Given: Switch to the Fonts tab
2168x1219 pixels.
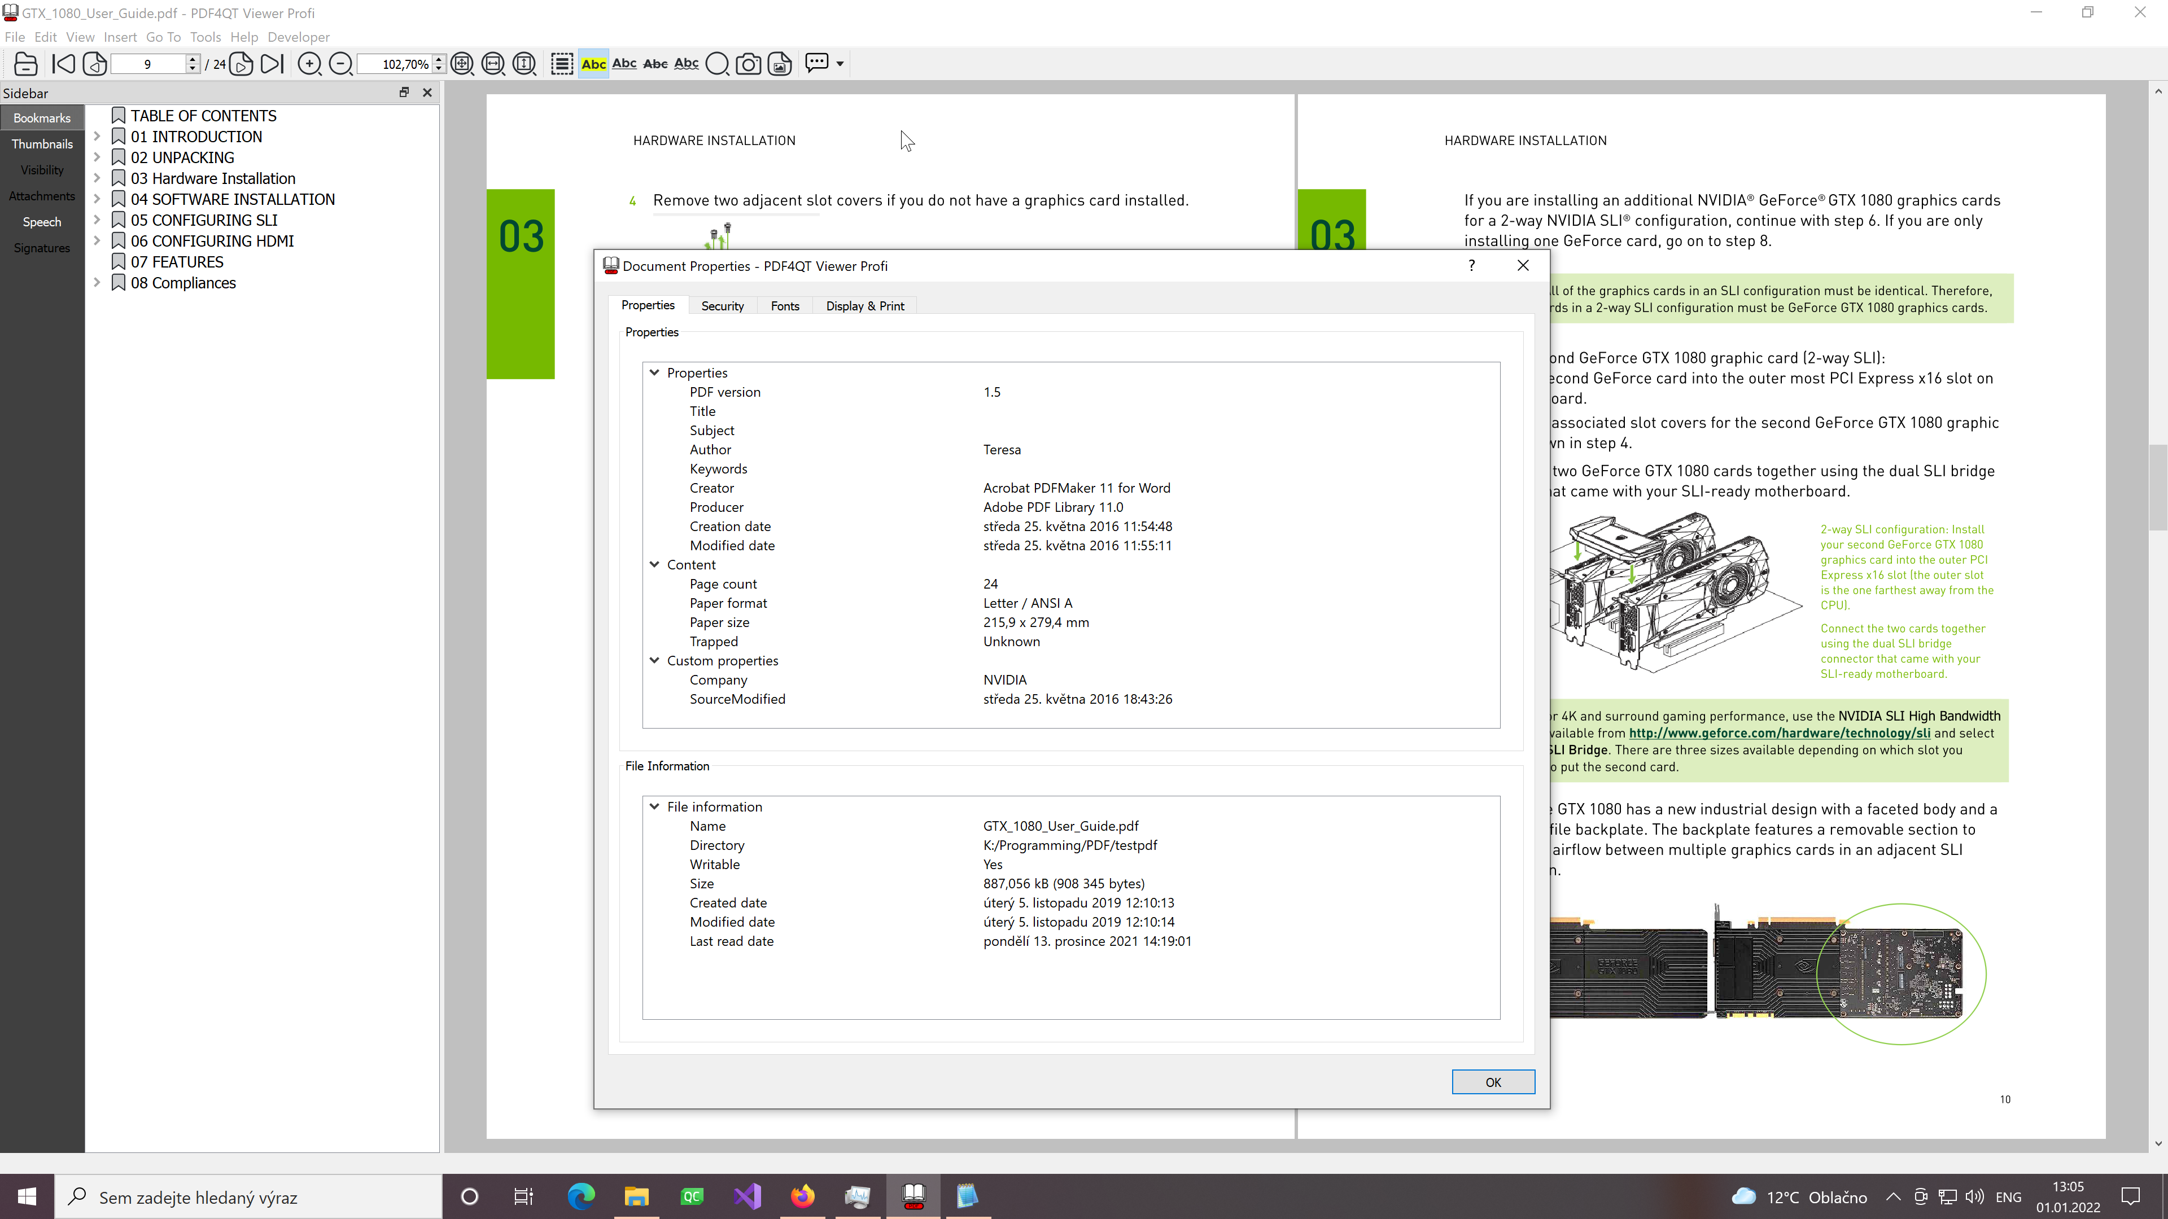Looking at the screenshot, I should point(785,306).
